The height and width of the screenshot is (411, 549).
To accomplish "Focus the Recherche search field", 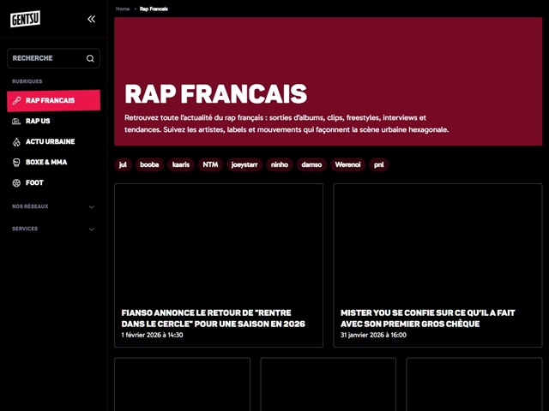I will (x=53, y=58).
